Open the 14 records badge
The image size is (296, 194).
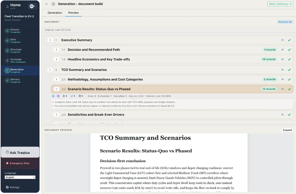269,59
